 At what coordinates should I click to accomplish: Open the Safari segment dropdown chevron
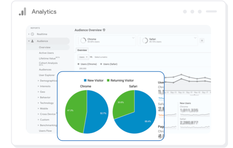coord(195,38)
